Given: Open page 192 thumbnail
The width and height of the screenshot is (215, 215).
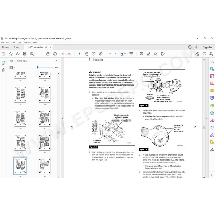Looking at the screenshot, I should click(45, 142).
